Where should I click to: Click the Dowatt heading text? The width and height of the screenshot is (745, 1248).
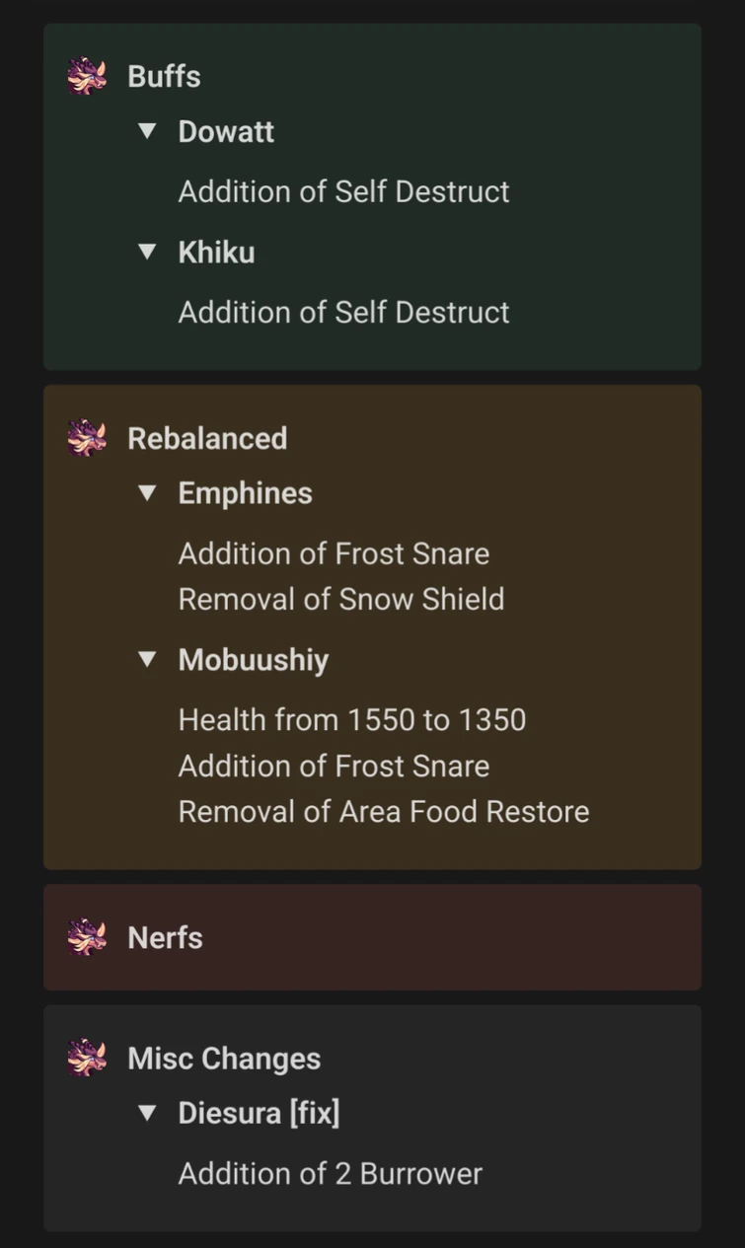[x=226, y=131]
